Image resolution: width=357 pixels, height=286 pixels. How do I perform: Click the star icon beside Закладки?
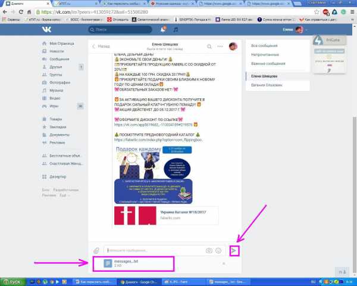(x=45, y=127)
